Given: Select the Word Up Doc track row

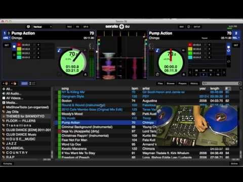Looking at the screenshot, I should [x=107, y=145].
